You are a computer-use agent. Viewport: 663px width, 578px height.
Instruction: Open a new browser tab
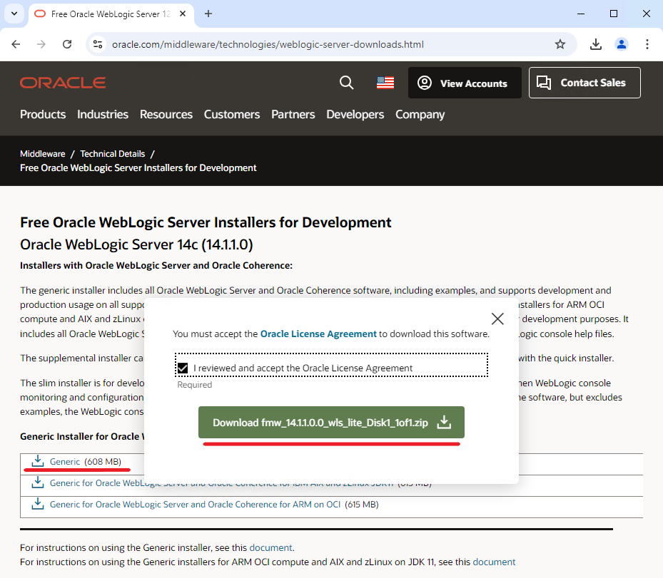(208, 14)
